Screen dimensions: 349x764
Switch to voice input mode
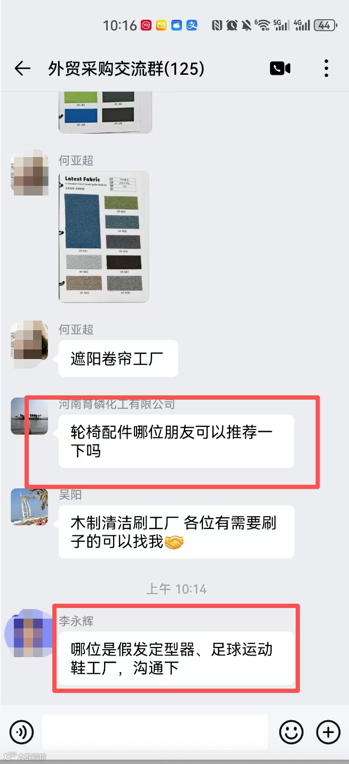(21, 731)
